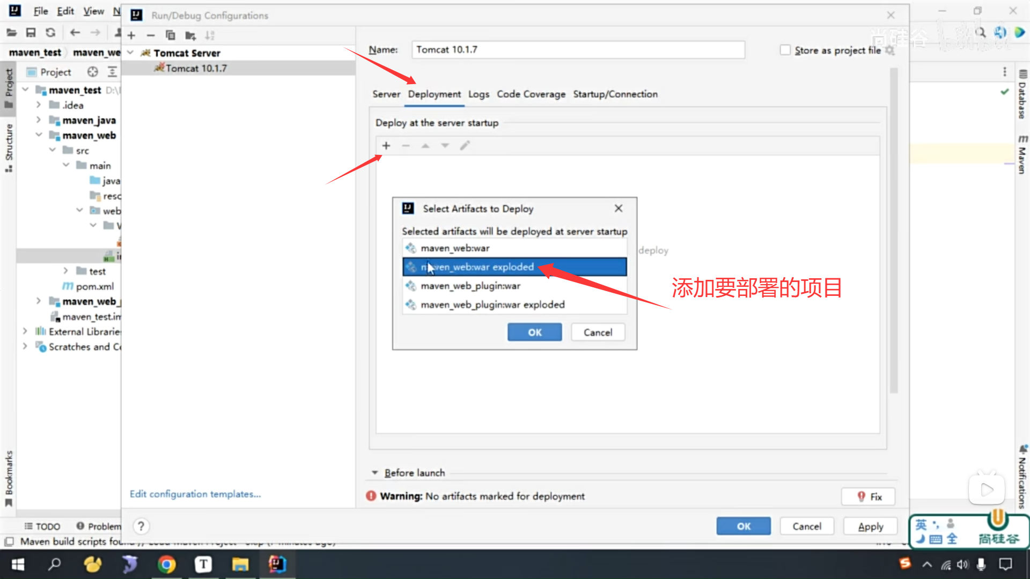The image size is (1030, 579).
Task: Click the Refresh/Sync toolbar icon
Action: tap(50, 33)
